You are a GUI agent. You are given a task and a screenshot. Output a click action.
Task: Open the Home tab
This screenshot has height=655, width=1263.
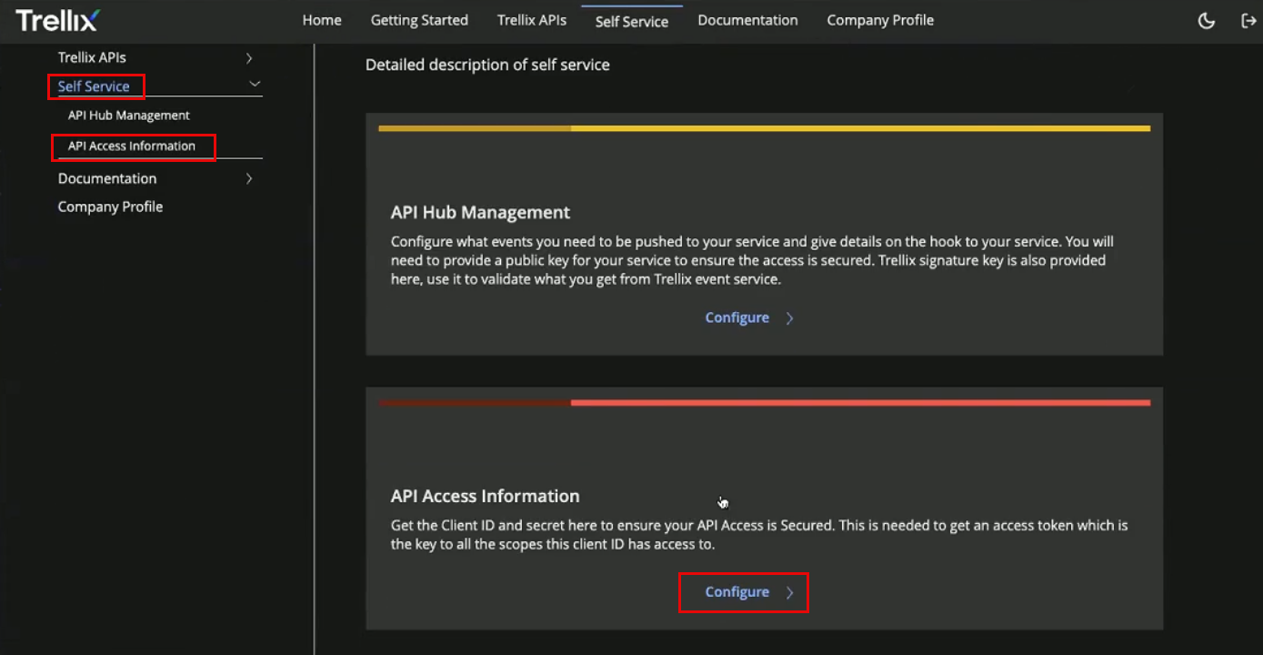pyautogui.click(x=322, y=20)
